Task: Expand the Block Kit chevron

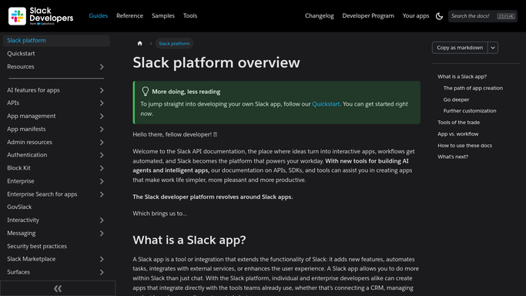Action: coord(102,168)
